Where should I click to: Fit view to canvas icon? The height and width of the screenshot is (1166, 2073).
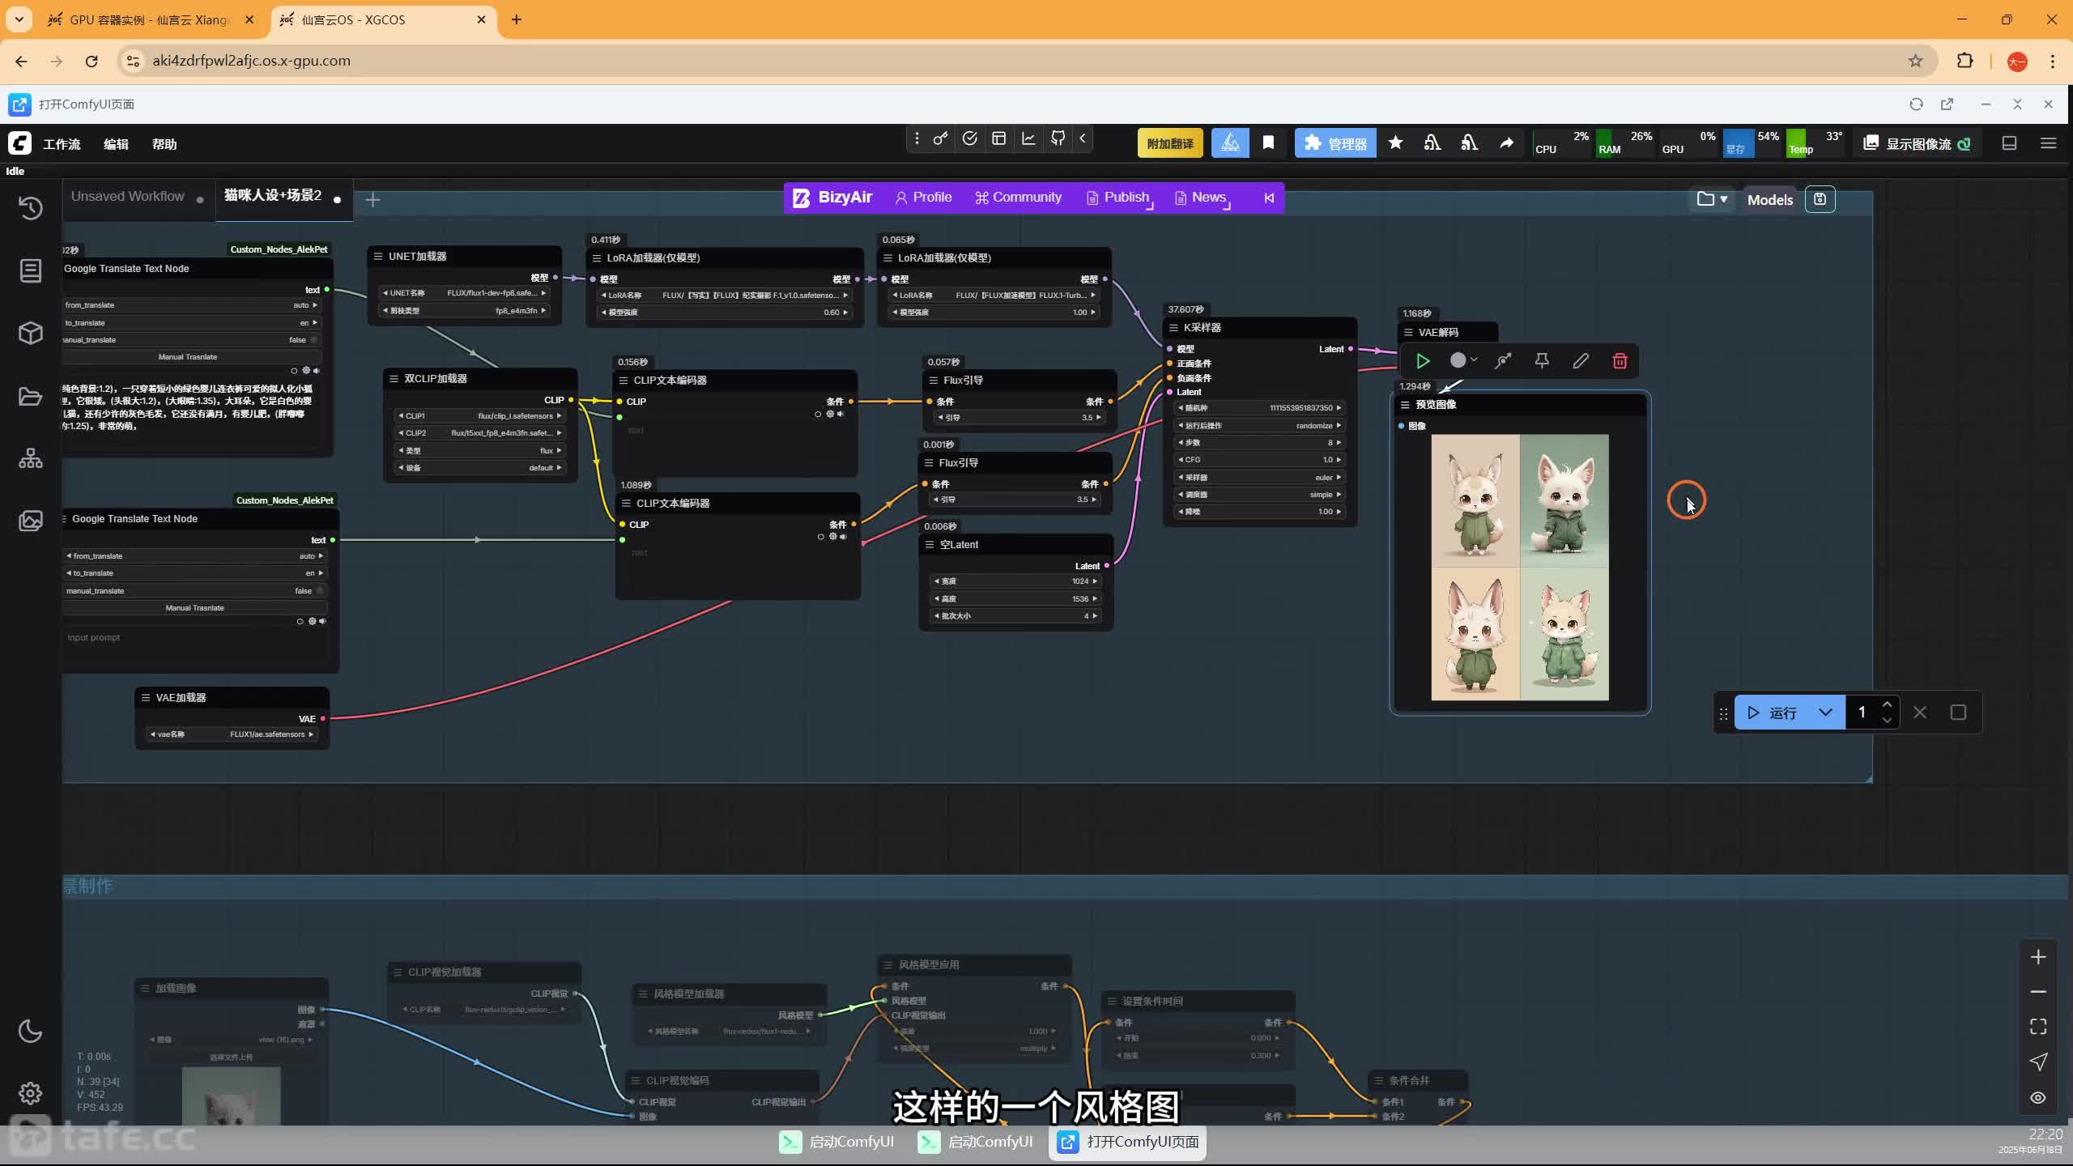click(2038, 1027)
